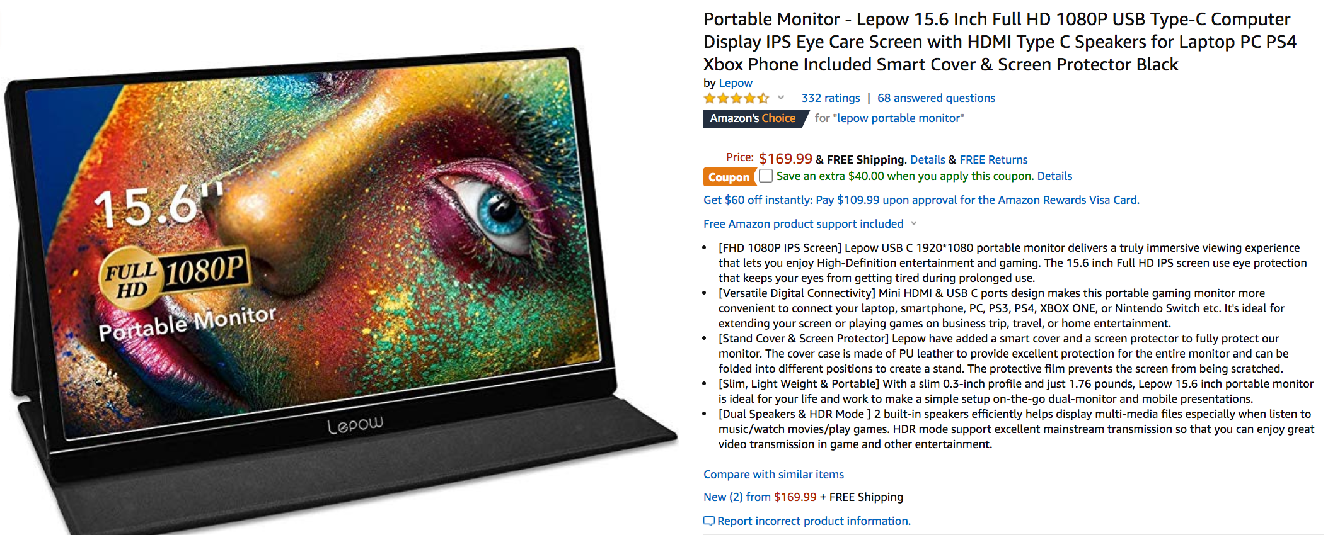Open the FREE Returns link
Image resolution: width=1340 pixels, height=535 pixels.
[x=993, y=160]
